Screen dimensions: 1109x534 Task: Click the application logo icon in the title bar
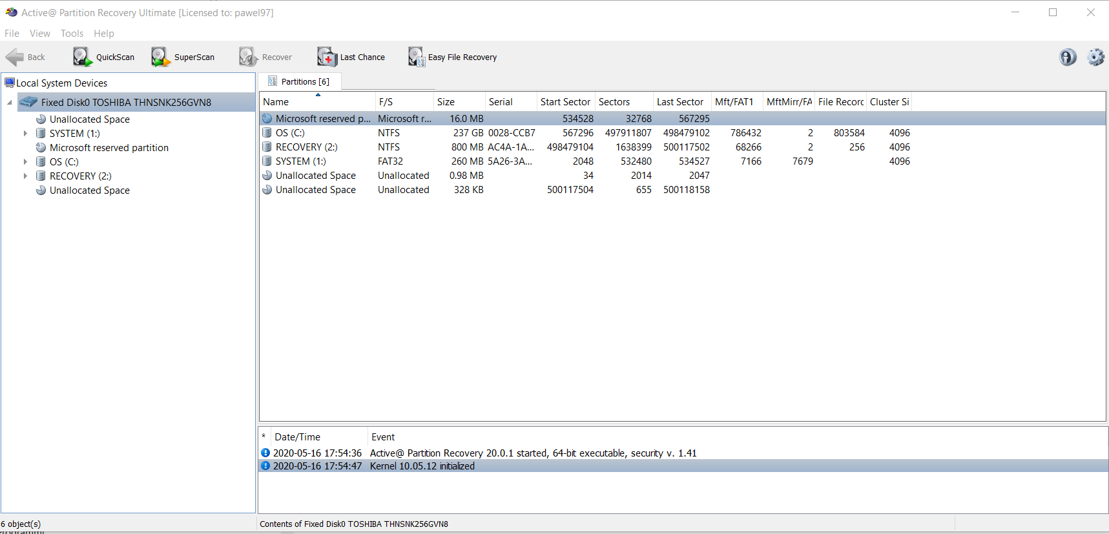12,12
